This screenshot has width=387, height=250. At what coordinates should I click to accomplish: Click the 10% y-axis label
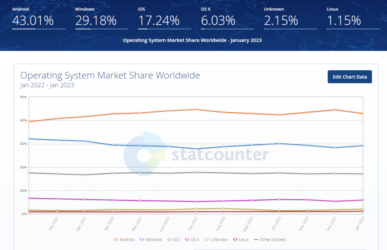click(23, 191)
